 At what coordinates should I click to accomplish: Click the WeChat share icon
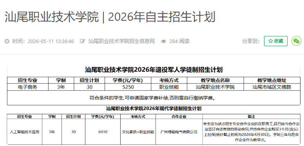click(x=296, y=41)
